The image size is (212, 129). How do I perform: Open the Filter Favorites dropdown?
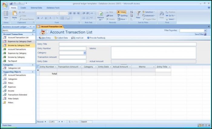pos(205,31)
